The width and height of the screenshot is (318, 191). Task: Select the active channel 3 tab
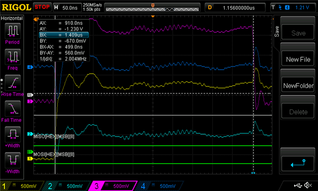(x=113, y=186)
